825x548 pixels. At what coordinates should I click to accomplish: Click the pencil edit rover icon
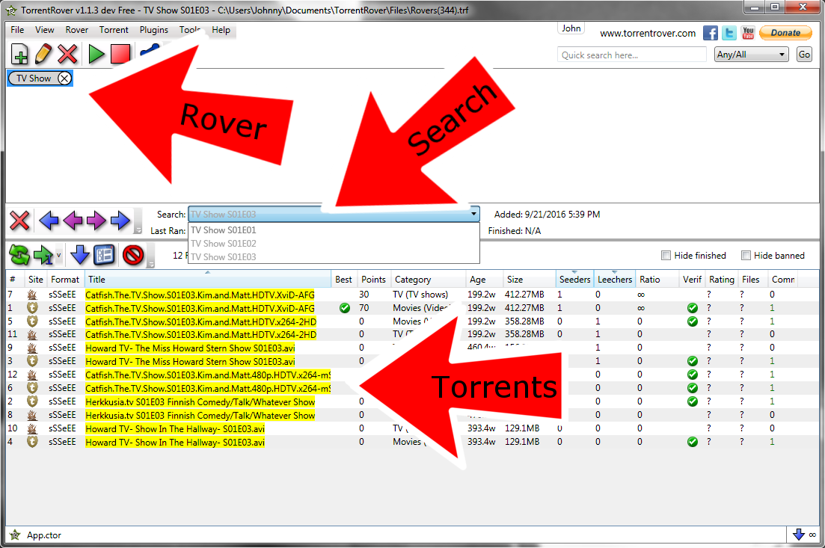[x=43, y=54]
